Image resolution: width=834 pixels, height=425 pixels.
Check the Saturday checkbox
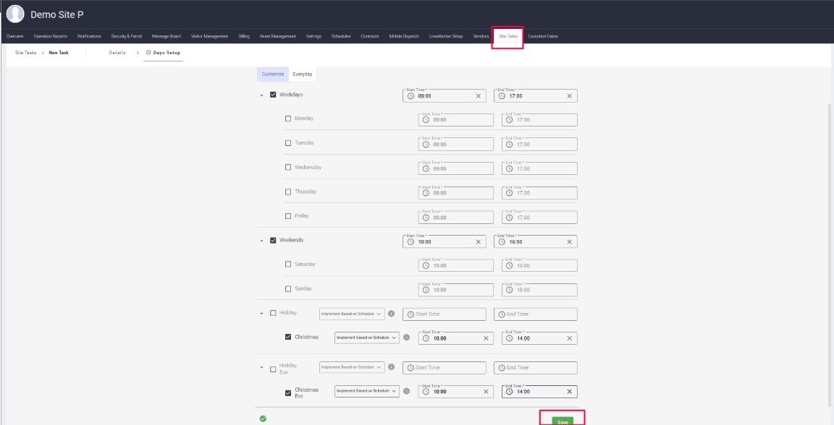pos(288,264)
